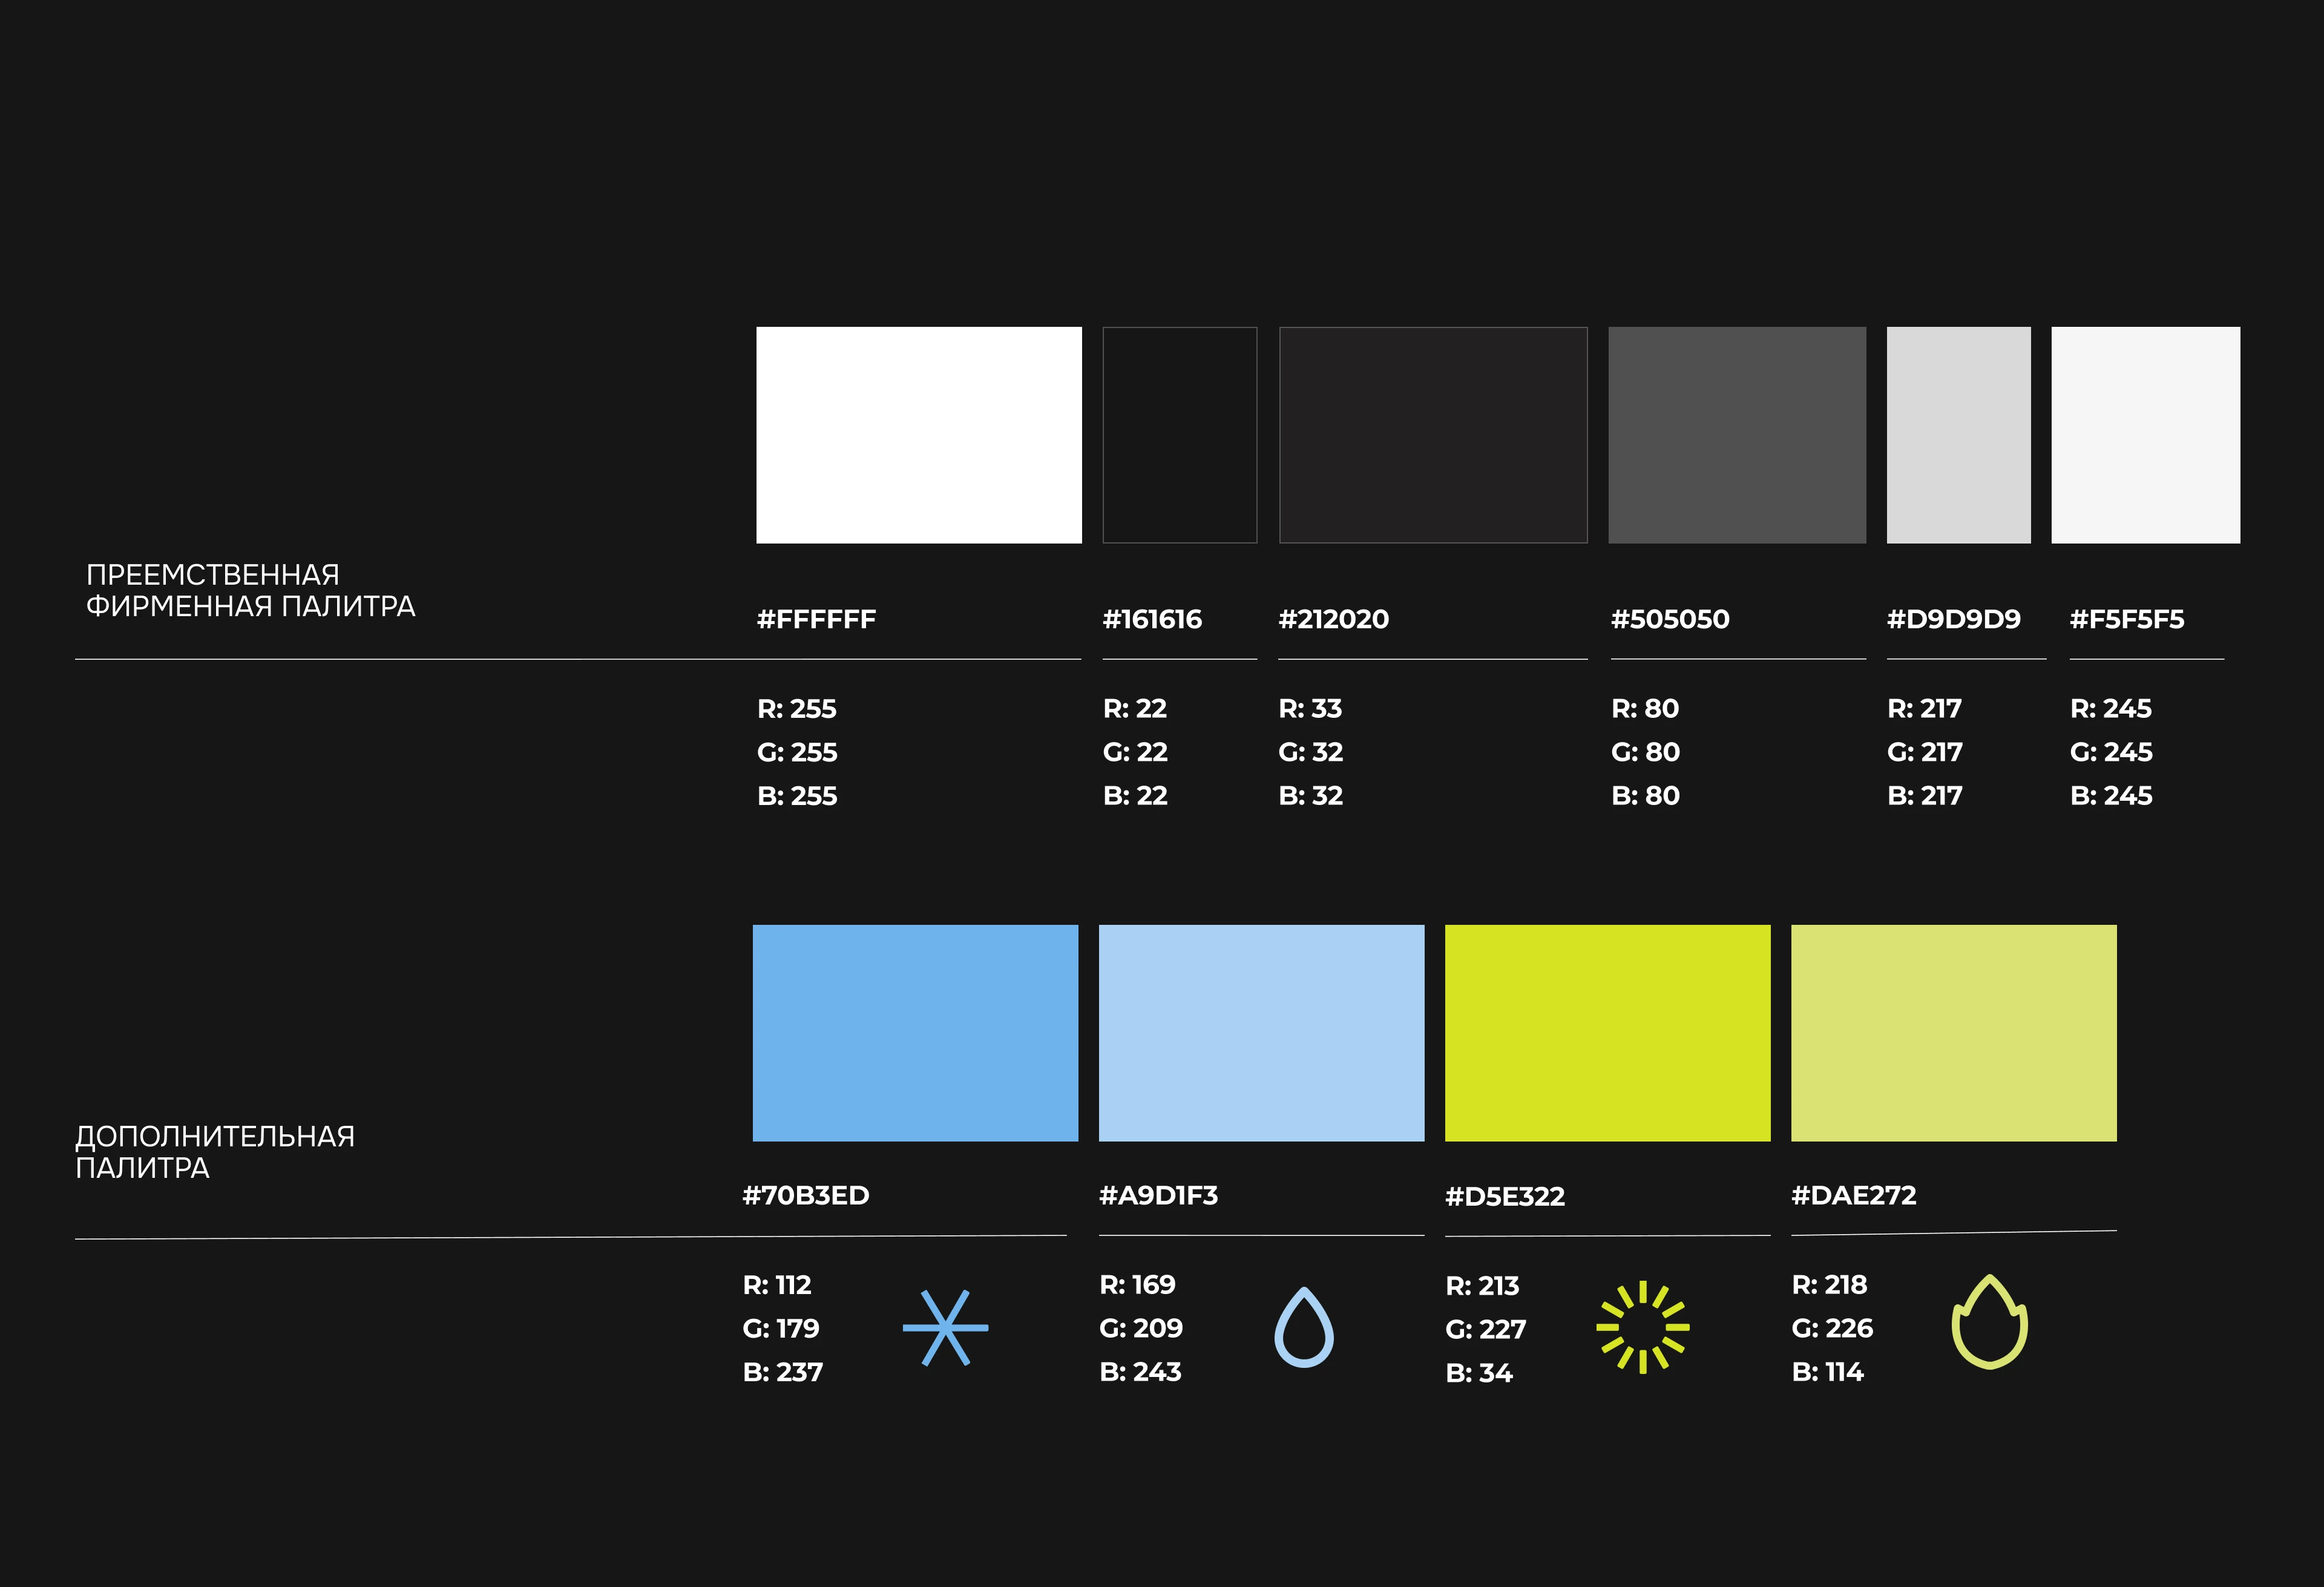The width and height of the screenshot is (2324, 1587).
Task: Pick the lime #D5E322 swatch
Action: [x=1607, y=1033]
